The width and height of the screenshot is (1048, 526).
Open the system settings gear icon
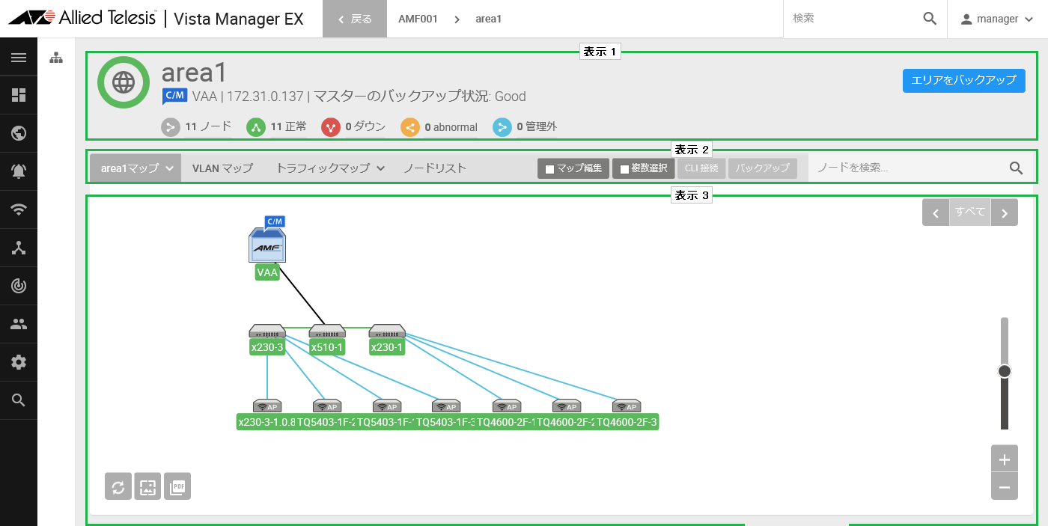tap(19, 362)
